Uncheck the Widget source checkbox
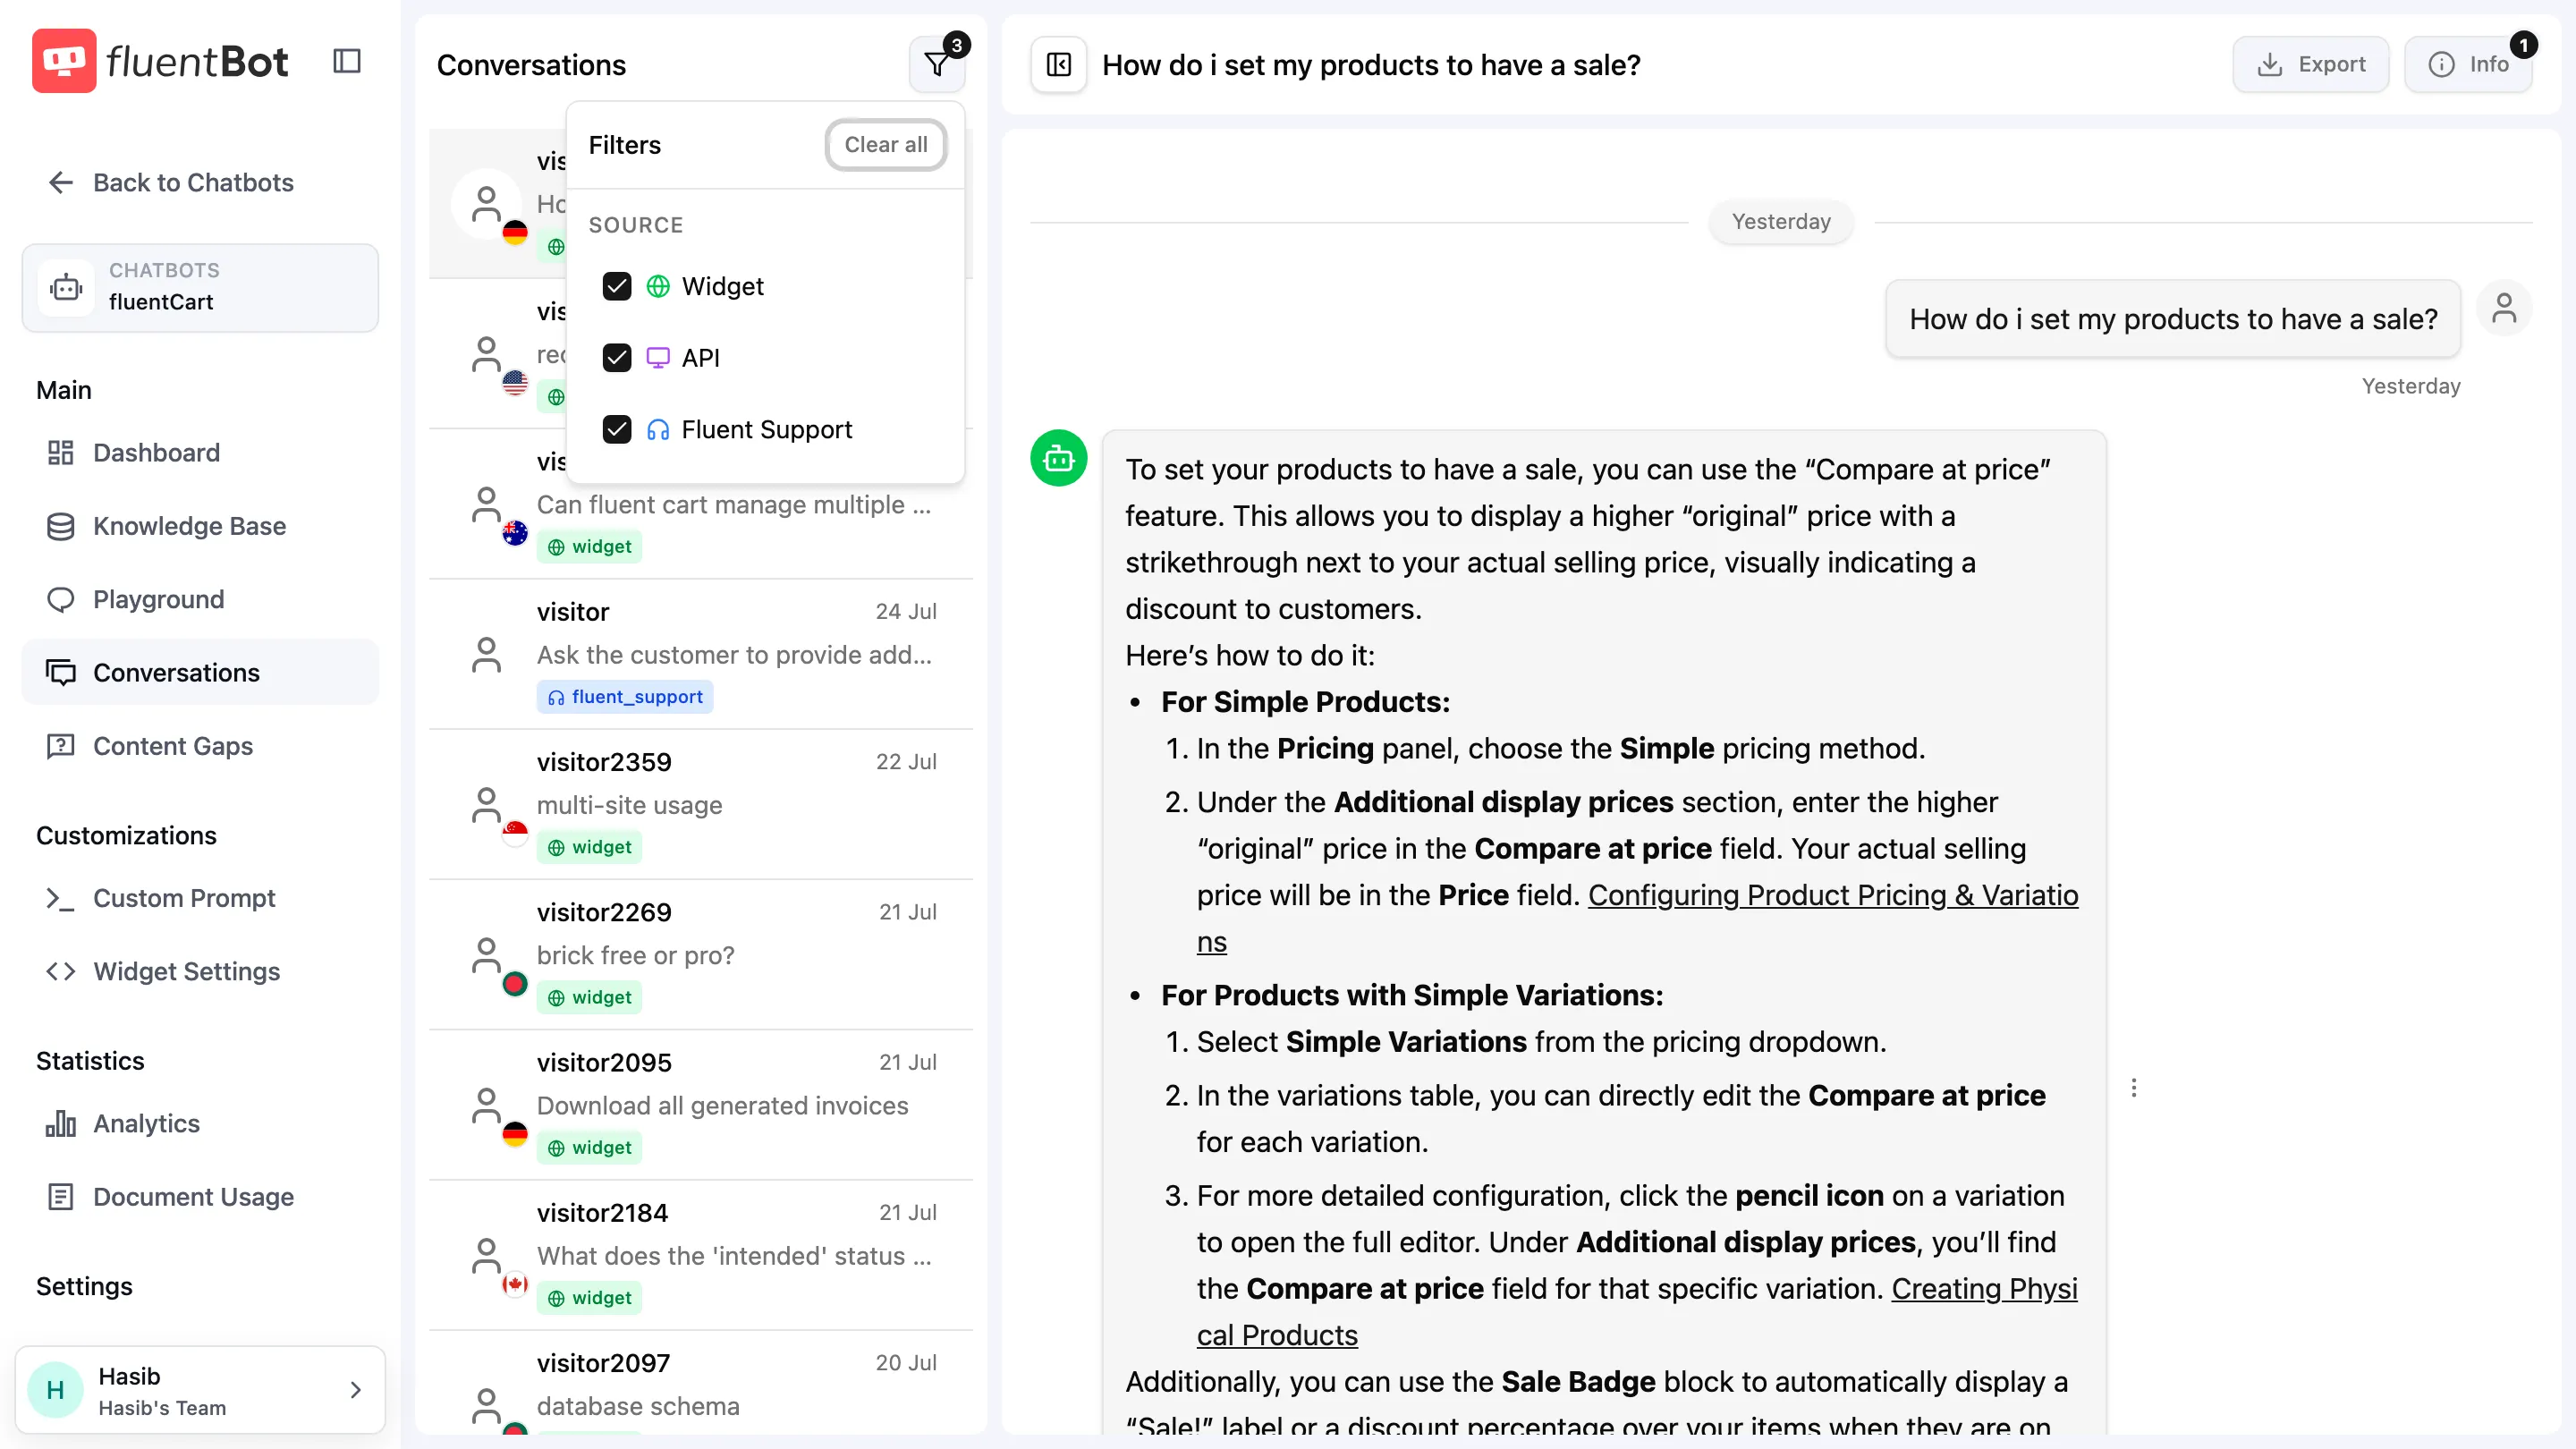Screen dimensions: 2576x1449 (617, 286)
